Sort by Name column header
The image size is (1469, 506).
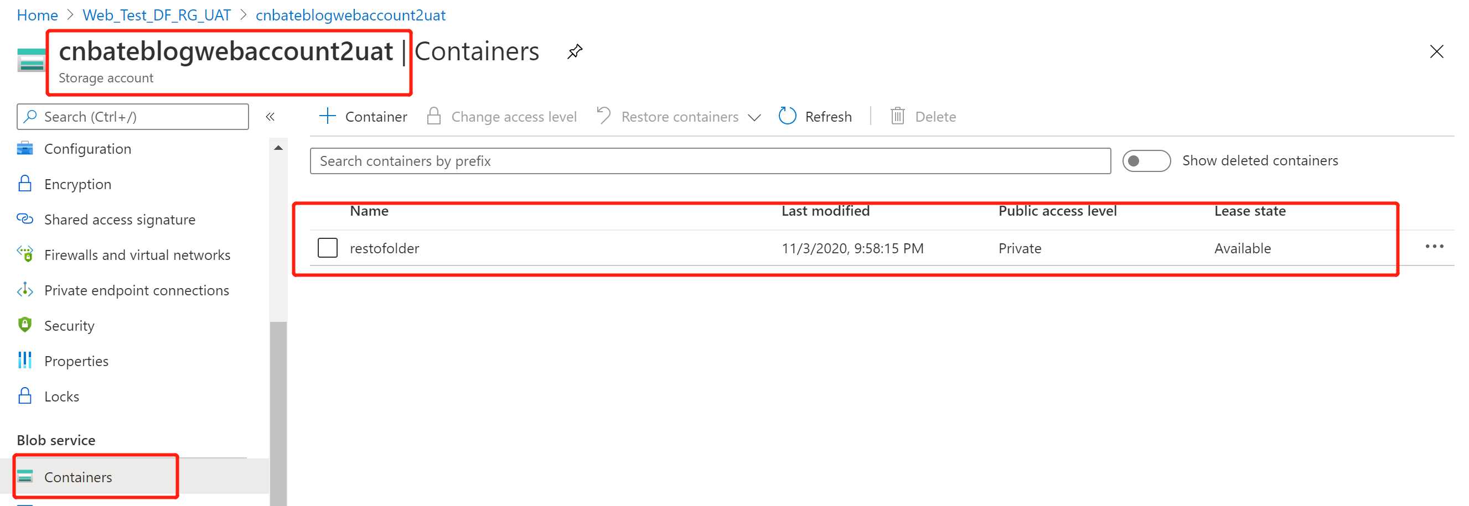click(369, 211)
